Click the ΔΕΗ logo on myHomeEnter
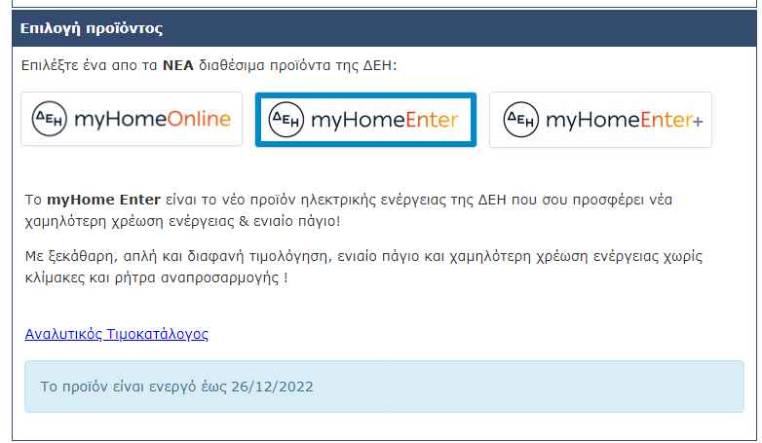Screen dimensions: 762x443 pos(286,120)
